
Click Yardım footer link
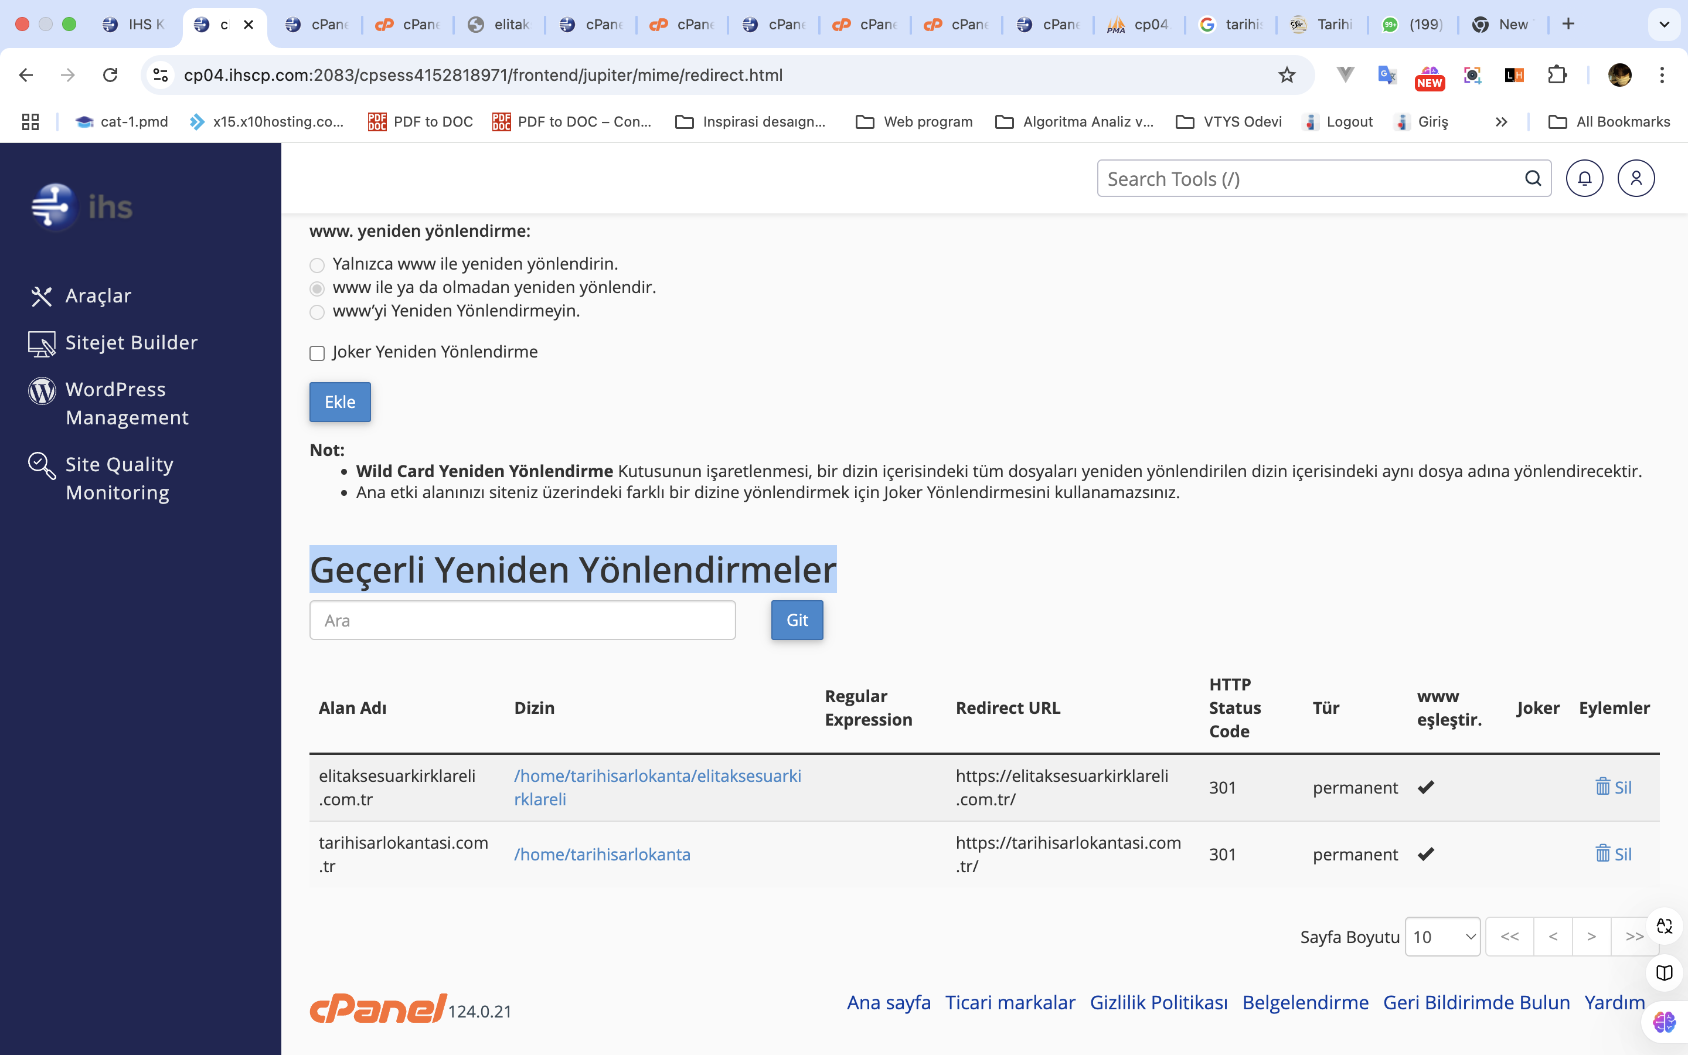point(1614,1002)
